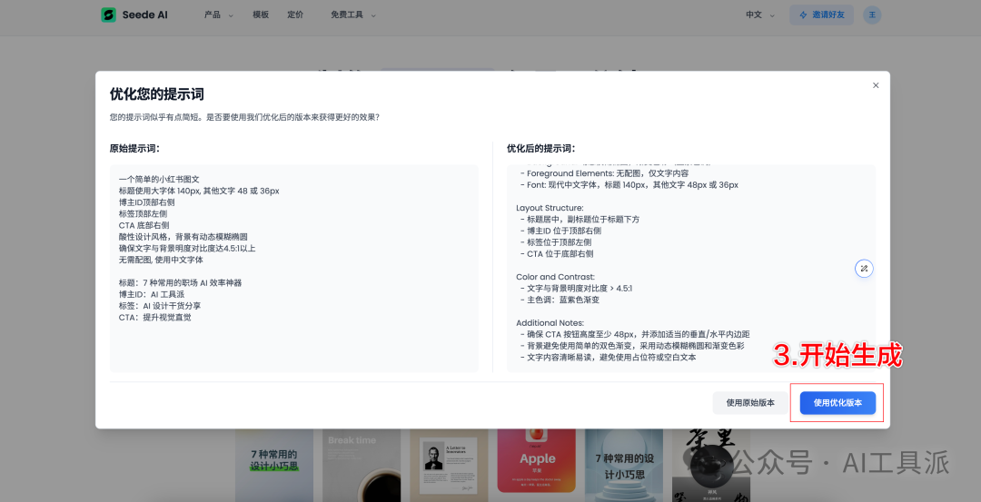Open the A Letter to Innovators thumbnail
The image size is (981, 502).
[x=449, y=466]
